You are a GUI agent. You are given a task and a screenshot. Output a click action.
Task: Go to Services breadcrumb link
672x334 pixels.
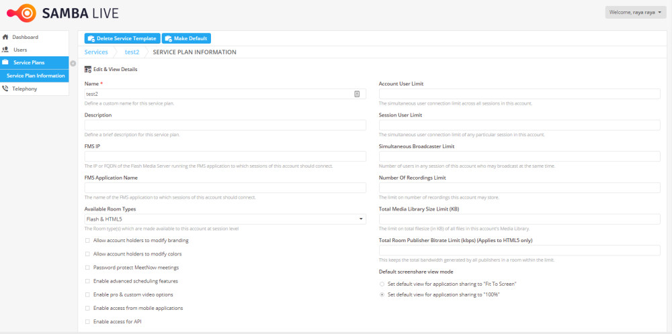pos(96,52)
